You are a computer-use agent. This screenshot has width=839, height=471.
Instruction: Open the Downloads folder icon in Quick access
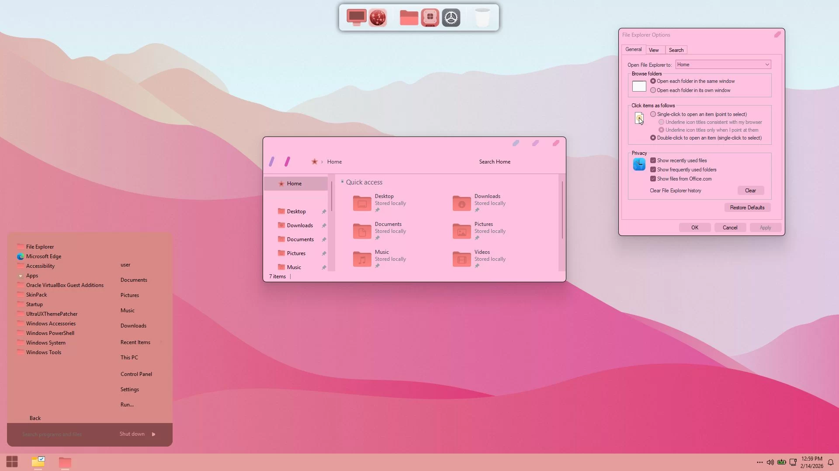(x=461, y=203)
